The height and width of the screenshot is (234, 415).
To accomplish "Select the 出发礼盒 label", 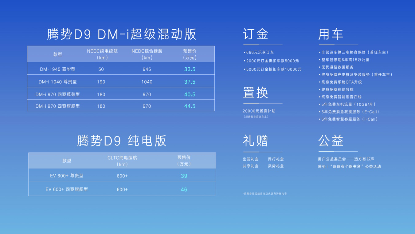I will click(250, 159).
